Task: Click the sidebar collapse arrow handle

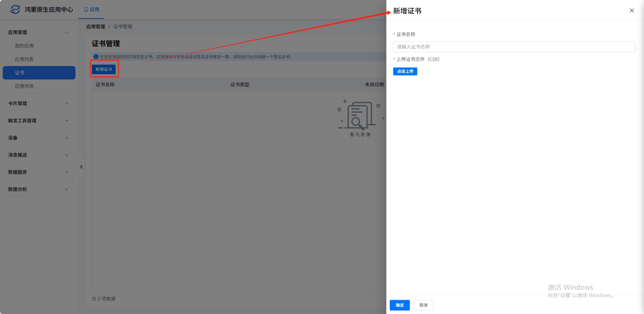Action: [81, 167]
